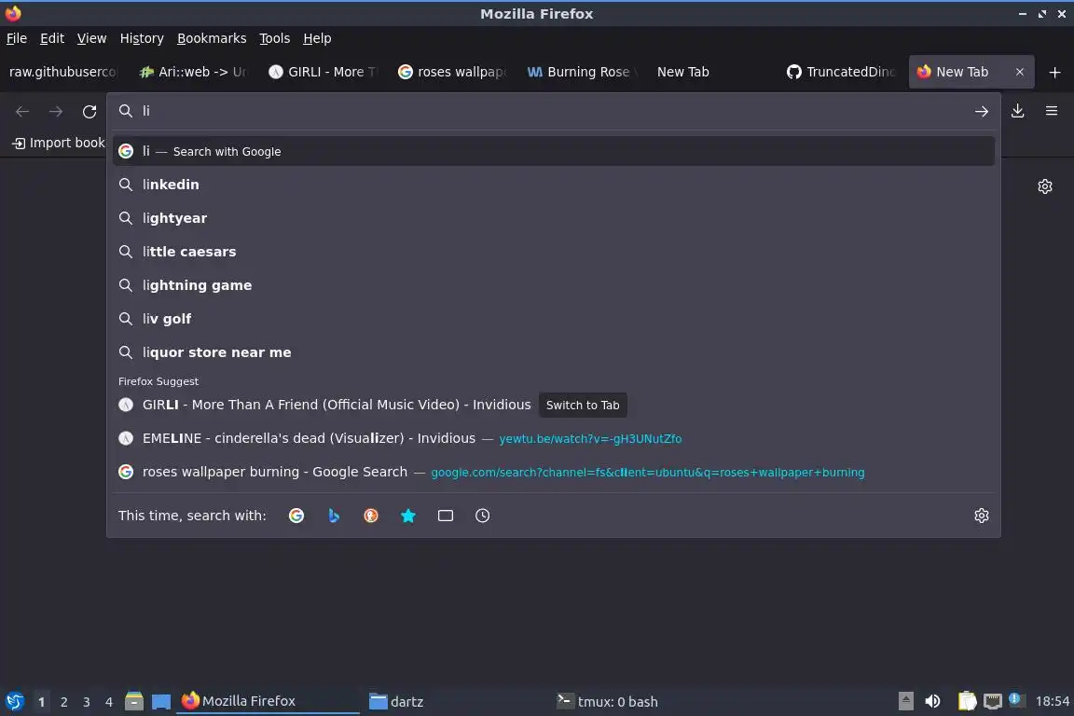Close the active New Tab tab
This screenshot has height=716, width=1074.
tap(1019, 72)
